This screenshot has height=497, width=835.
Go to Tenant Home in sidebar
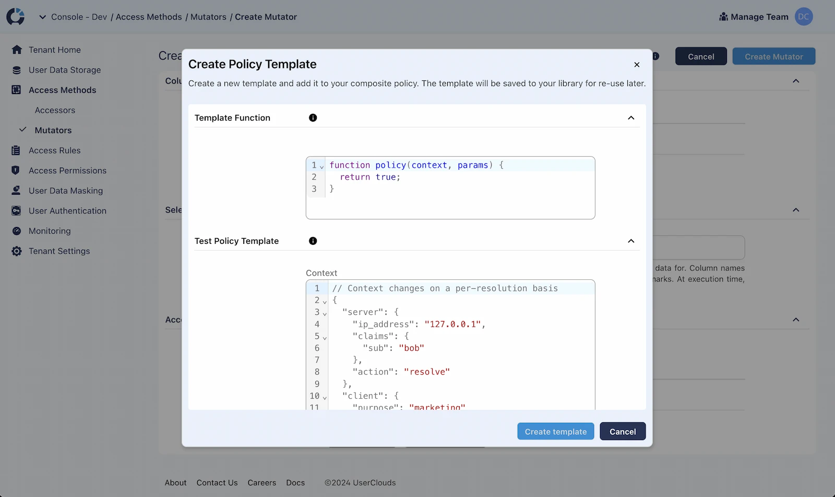point(55,50)
